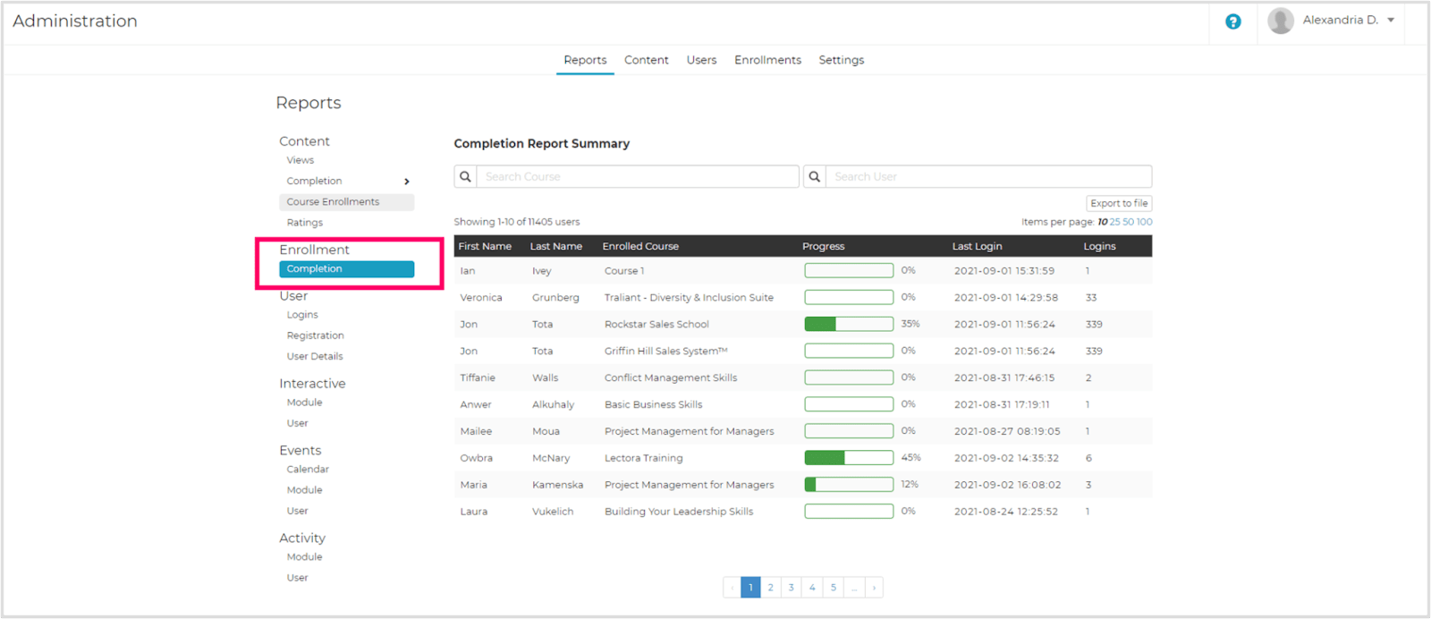This screenshot has width=1431, height=619.
Task: Go to pagination page 1
Action: click(750, 588)
